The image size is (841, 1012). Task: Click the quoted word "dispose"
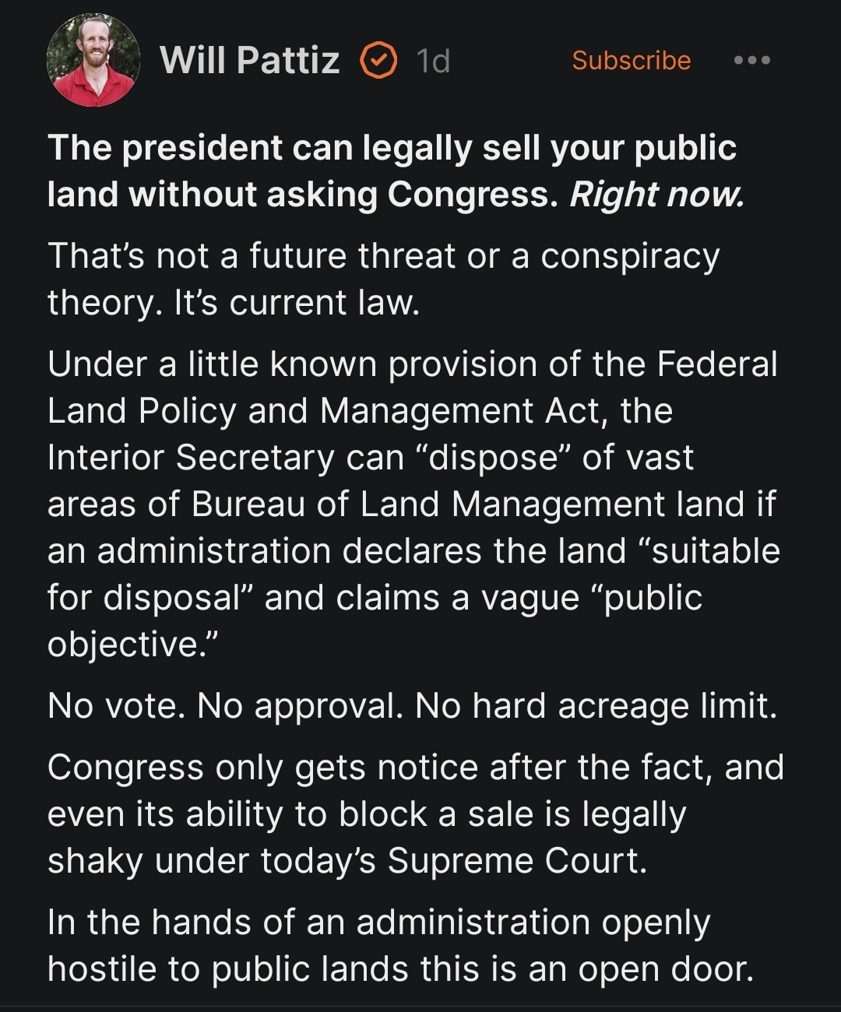(491, 457)
